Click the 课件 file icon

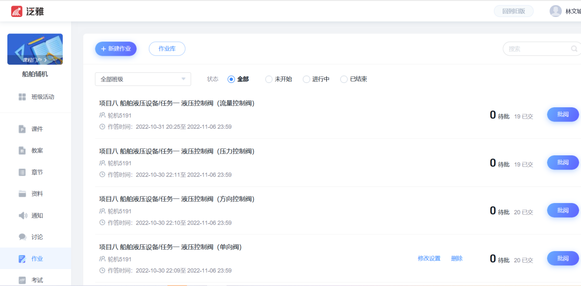[22, 129]
